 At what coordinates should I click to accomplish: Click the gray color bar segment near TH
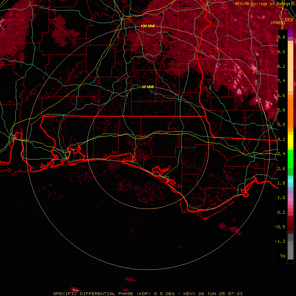click(x=290, y=250)
